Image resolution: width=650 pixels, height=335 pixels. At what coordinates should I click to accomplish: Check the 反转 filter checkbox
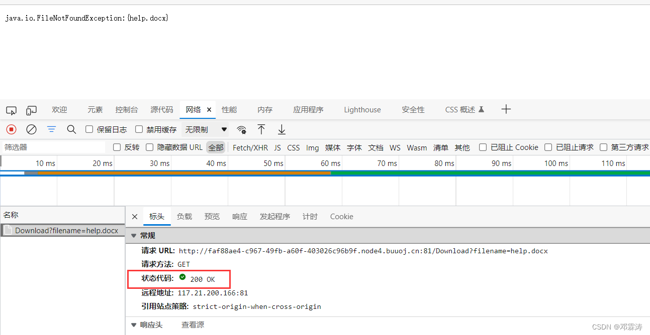click(116, 147)
